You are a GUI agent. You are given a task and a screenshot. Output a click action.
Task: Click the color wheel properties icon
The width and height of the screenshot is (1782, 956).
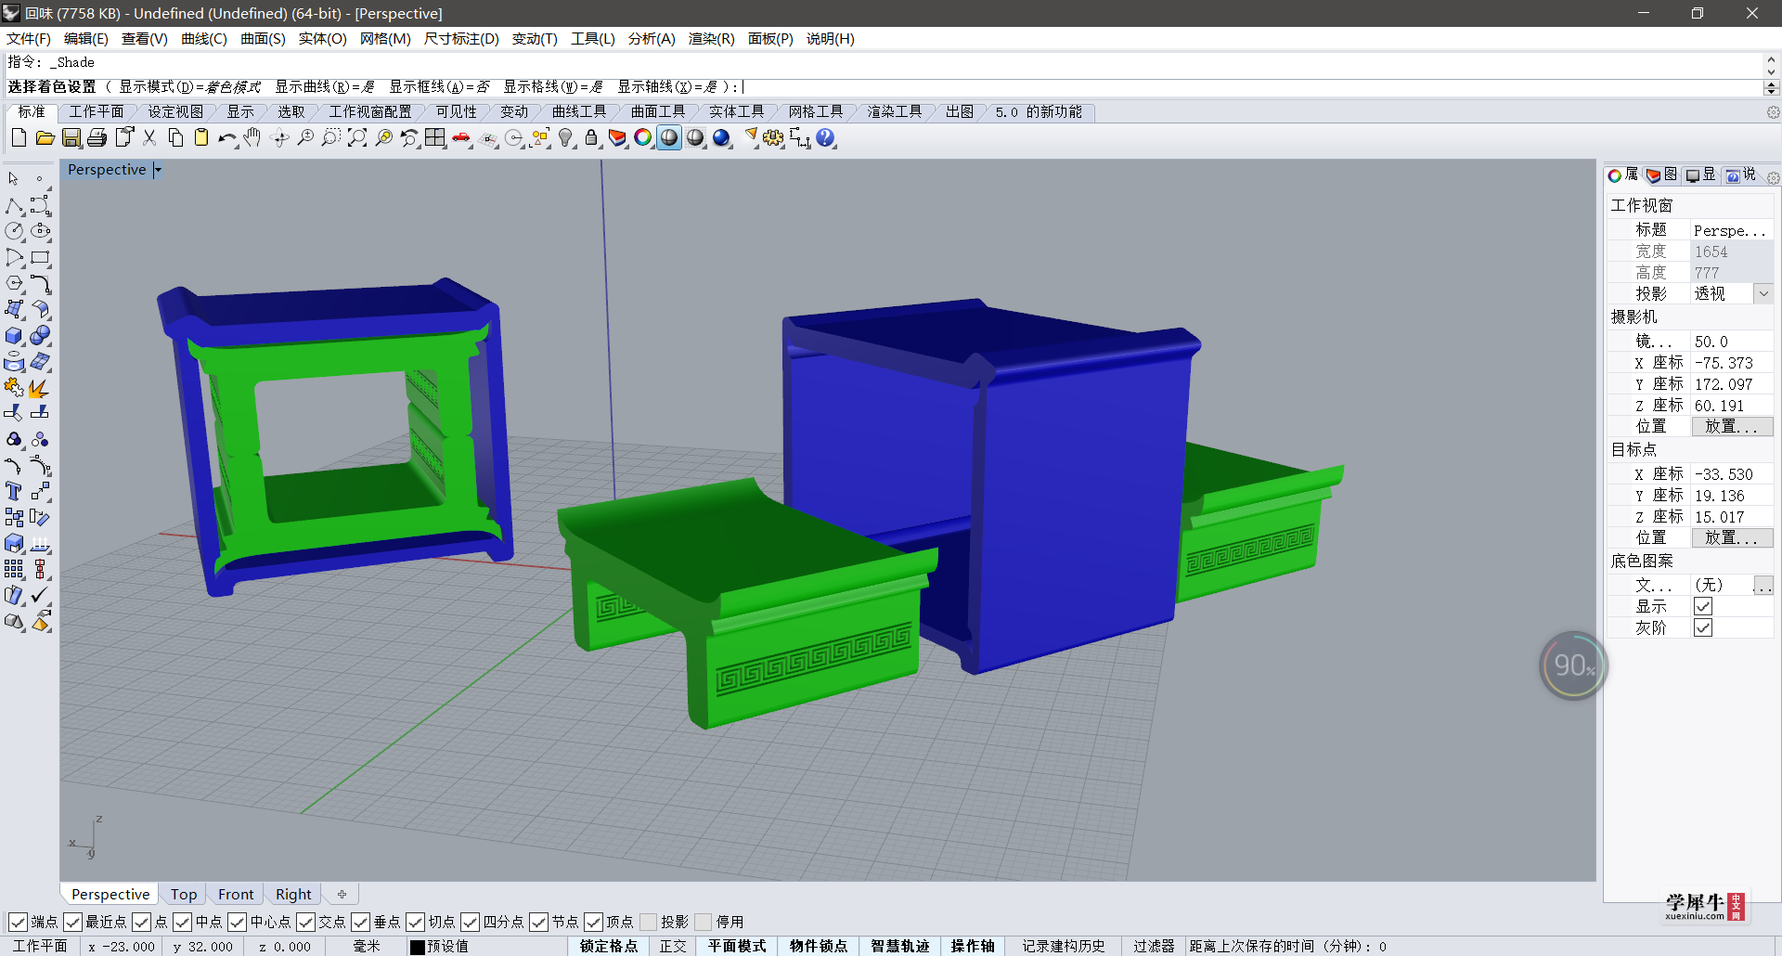click(x=643, y=138)
